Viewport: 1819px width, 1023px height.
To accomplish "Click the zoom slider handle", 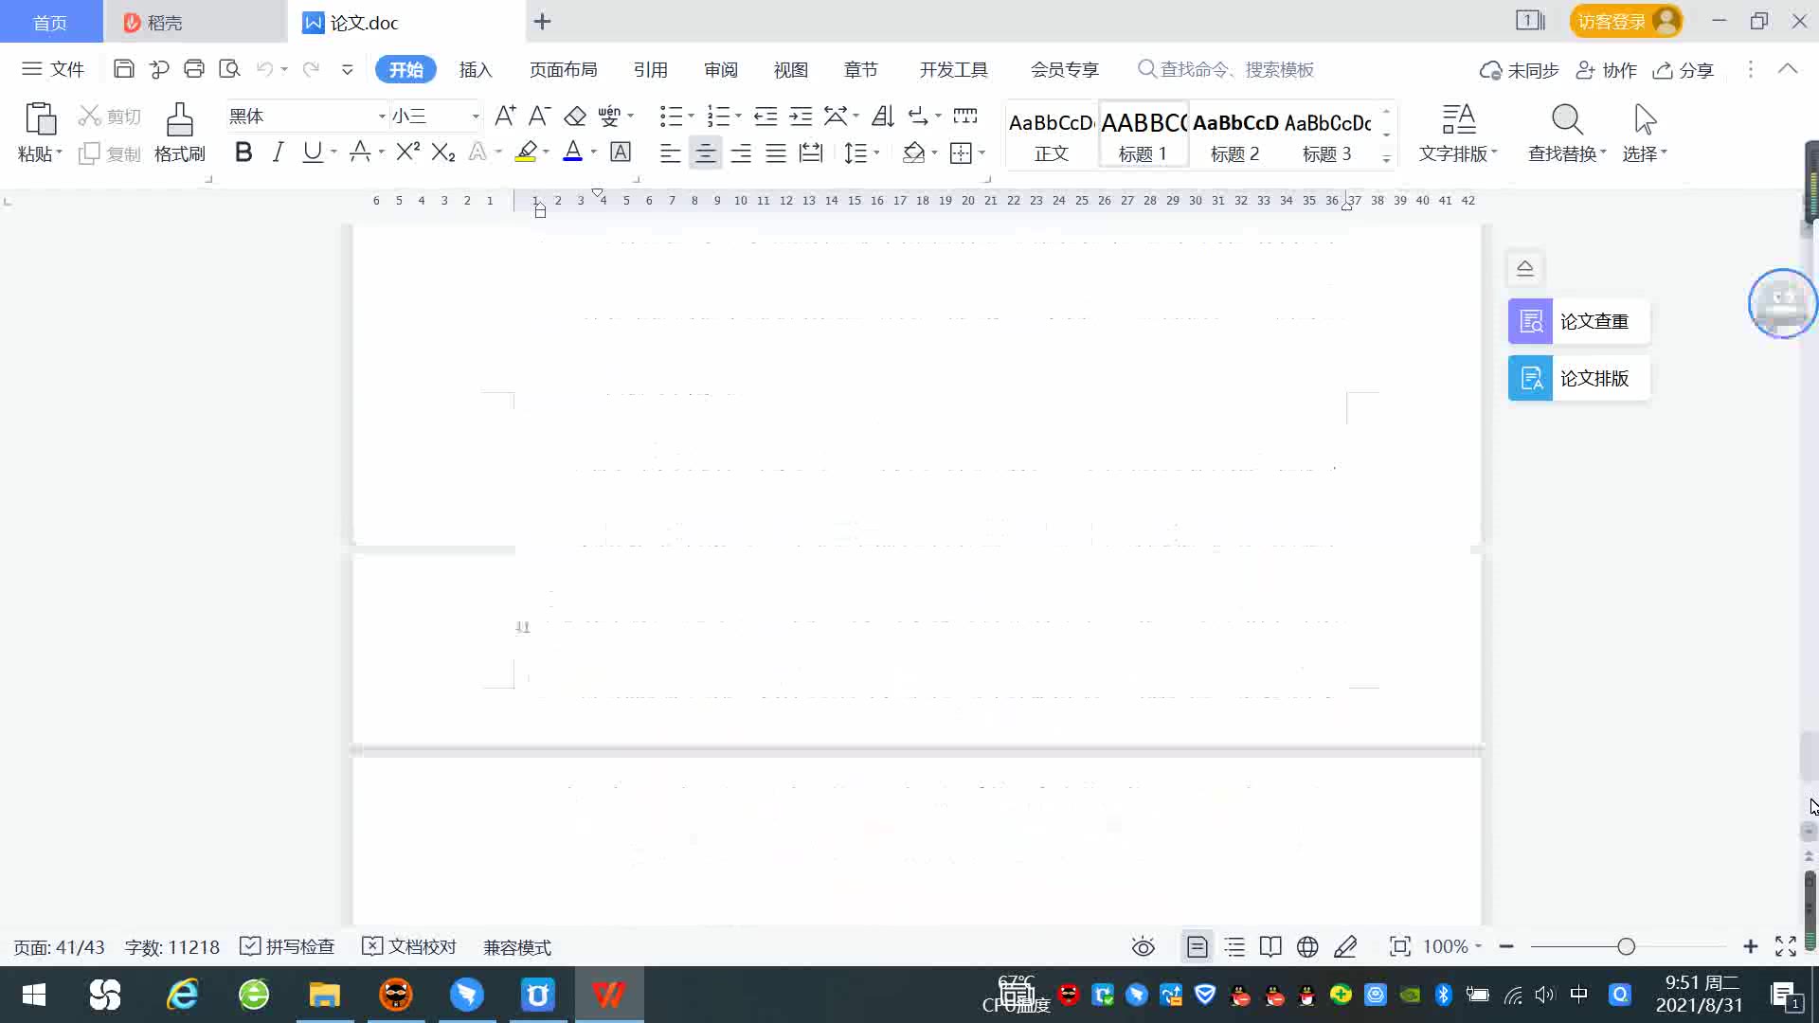I will (1627, 946).
